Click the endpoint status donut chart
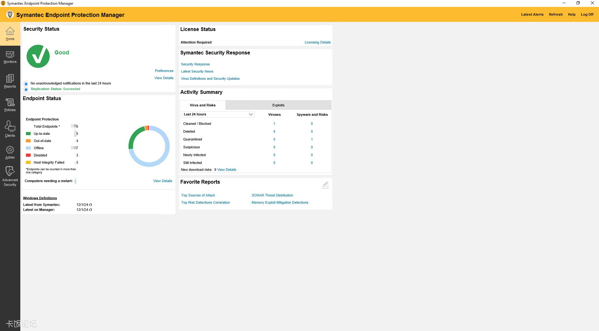Viewport: 599px width, 331px height. [x=149, y=146]
